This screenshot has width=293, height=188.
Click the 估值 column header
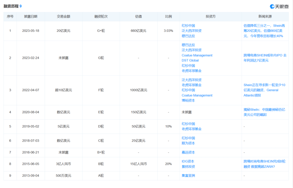click(139, 17)
